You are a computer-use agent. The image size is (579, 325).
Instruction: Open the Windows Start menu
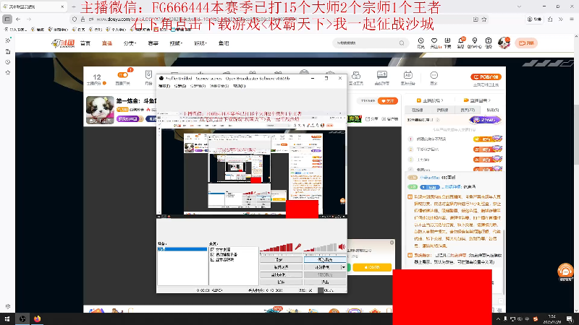[7, 318]
